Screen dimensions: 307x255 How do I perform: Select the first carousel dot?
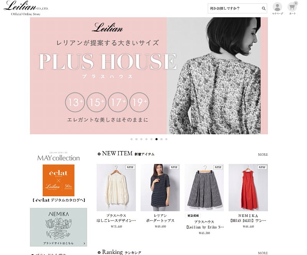131,139
